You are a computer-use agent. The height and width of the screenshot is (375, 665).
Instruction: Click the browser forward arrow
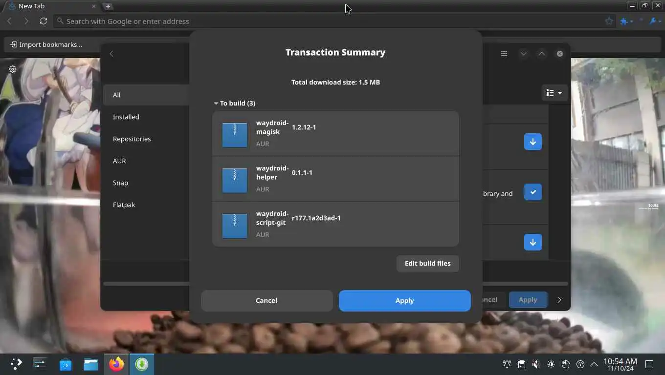click(26, 21)
